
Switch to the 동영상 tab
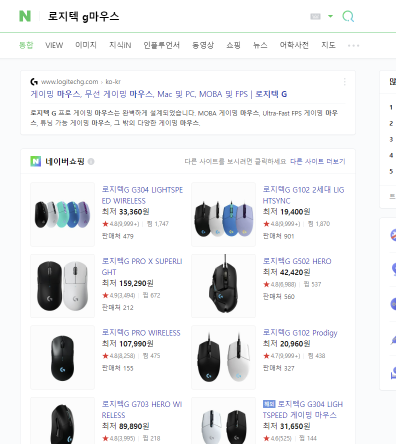pos(203,45)
